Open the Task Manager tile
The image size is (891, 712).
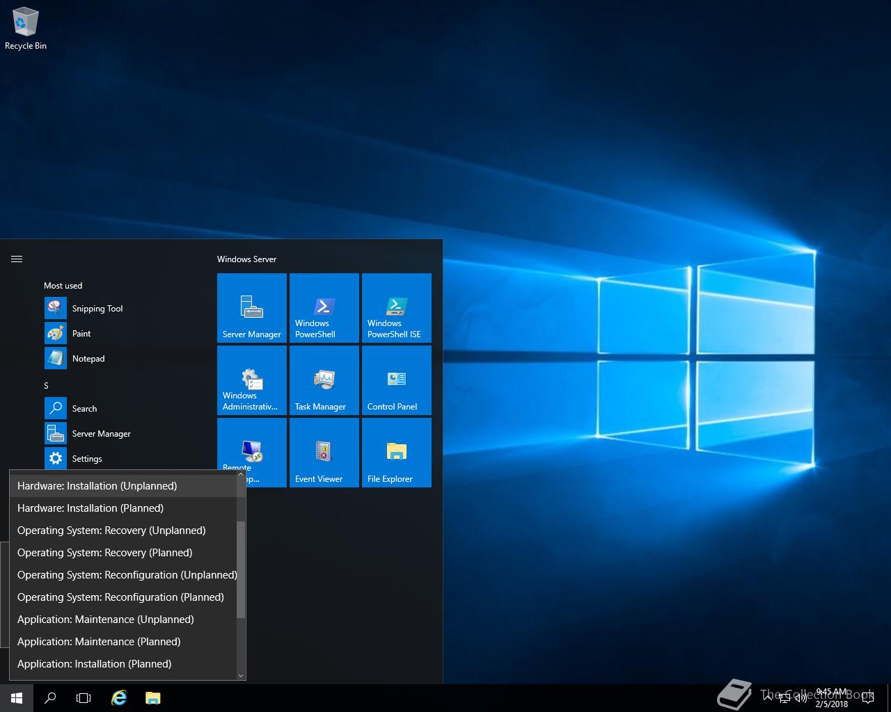[324, 380]
